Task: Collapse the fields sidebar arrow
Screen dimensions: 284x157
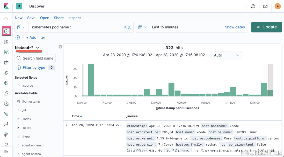Action: (x=60, y=47)
